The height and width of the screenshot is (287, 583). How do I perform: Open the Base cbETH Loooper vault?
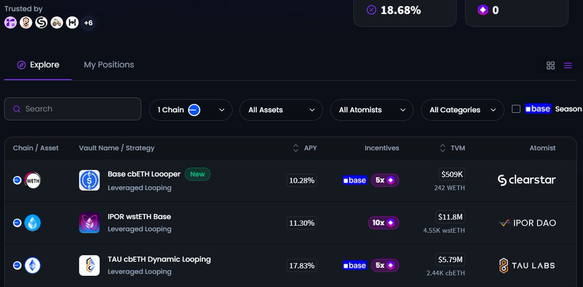point(144,174)
